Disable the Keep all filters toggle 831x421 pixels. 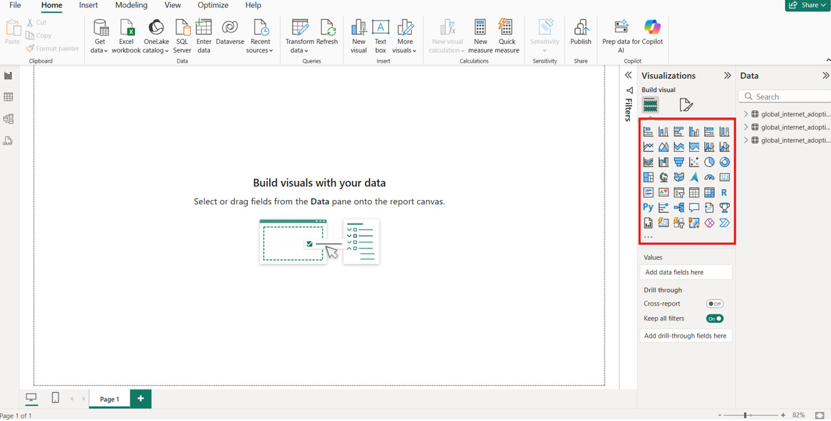pyautogui.click(x=715, y=318)
